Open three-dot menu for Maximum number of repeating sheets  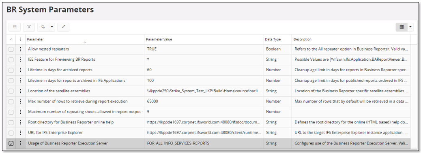click(x=20, y=112)
